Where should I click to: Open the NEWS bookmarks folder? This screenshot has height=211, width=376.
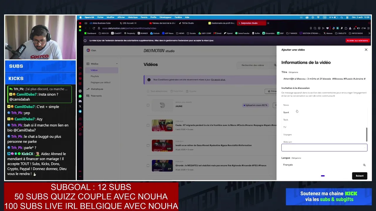point(180,33)
